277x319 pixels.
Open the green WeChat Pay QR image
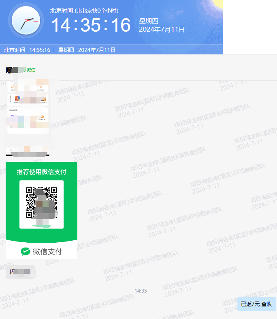click(x=41, y=210)
